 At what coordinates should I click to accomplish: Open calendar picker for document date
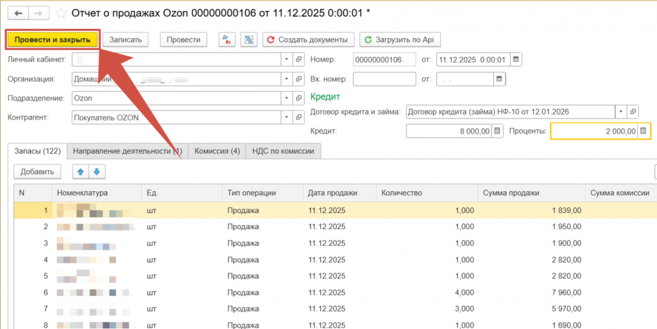(x=516, y=60)
